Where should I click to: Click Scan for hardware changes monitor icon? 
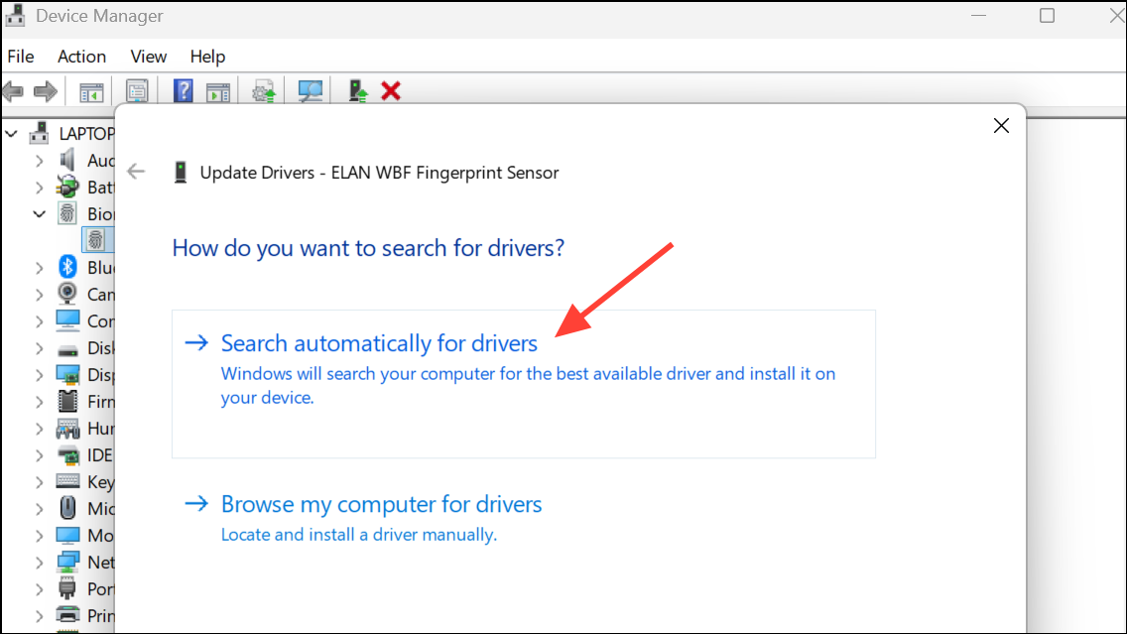pos(310,90)
